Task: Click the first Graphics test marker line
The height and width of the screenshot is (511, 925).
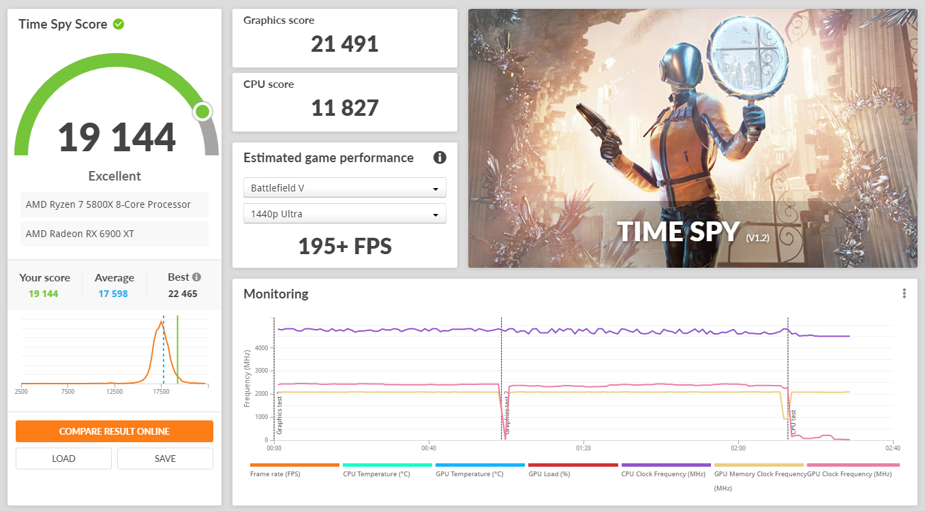Action: (274, 378)
